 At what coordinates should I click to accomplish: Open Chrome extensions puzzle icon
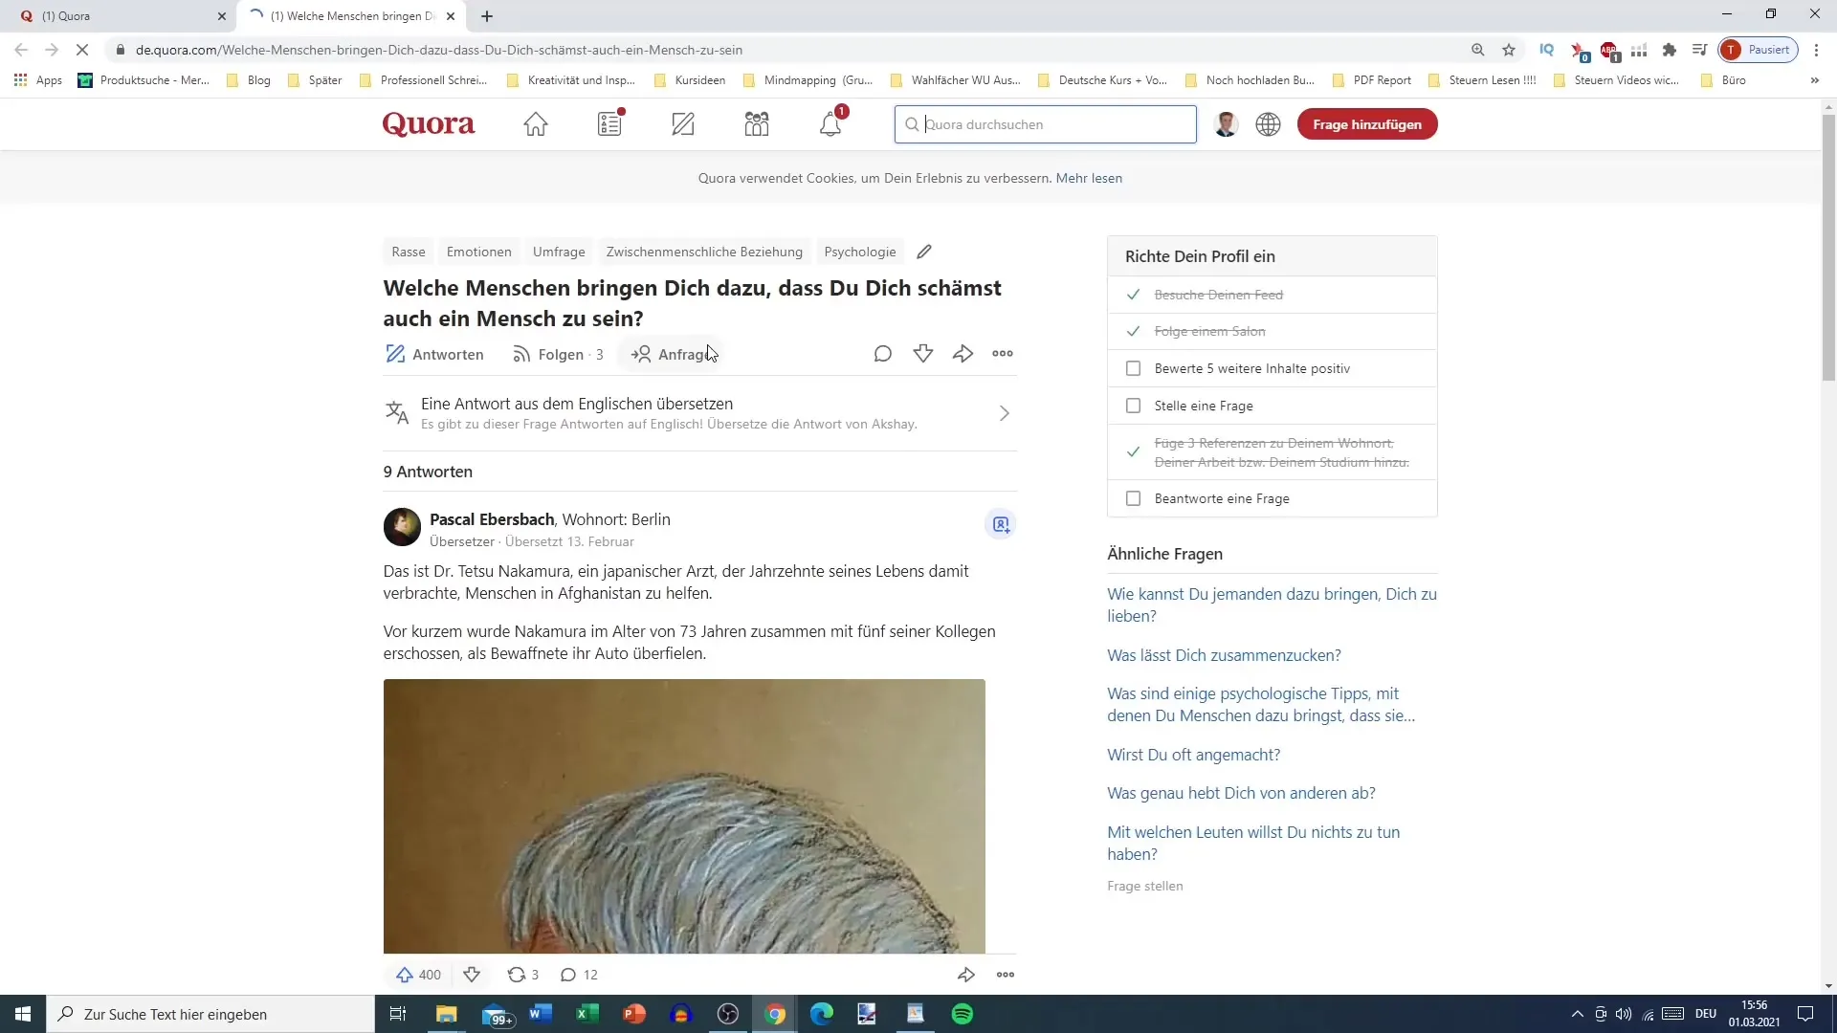pyautogui.click(x=1670, y=50)
